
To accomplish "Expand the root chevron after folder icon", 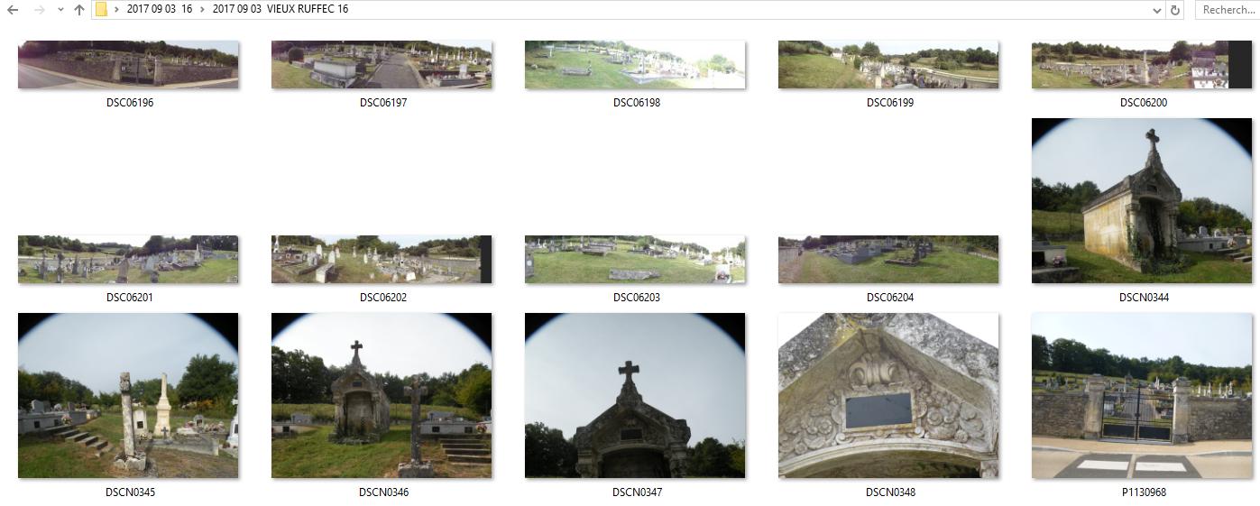I will (116, 10).
